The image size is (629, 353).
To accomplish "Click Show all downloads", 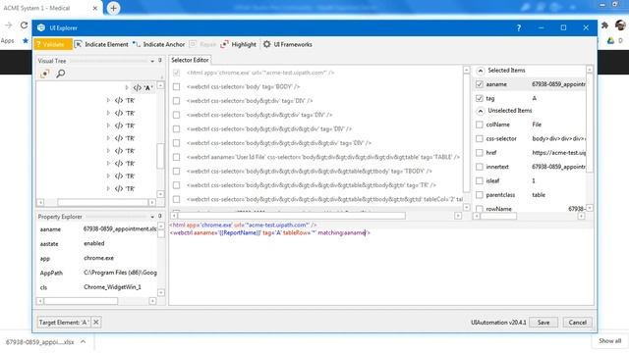I will [x=609, y=341].
